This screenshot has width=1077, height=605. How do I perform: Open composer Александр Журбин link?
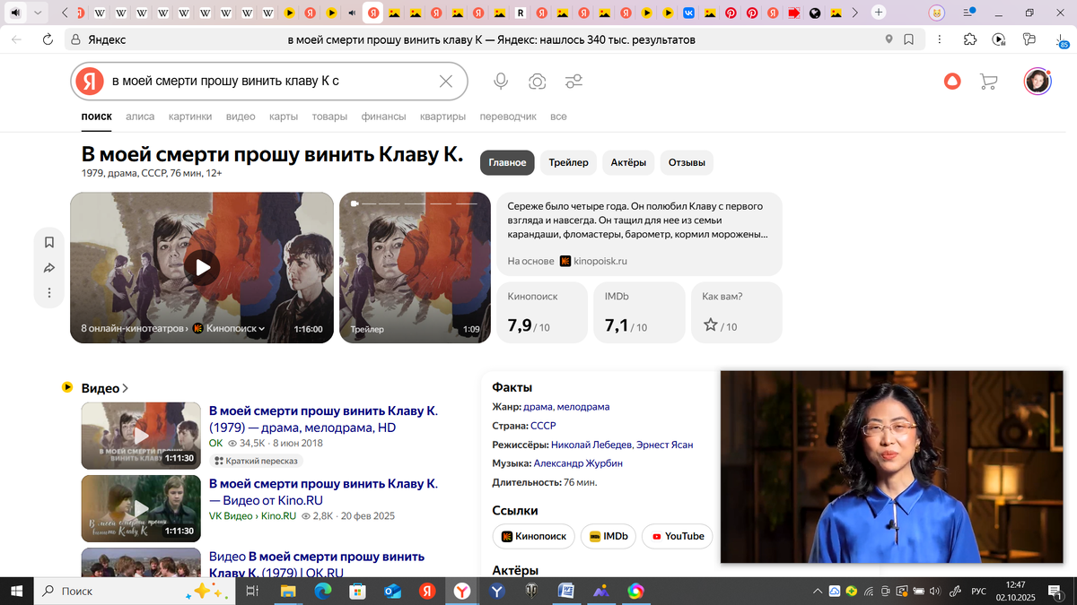578,463
